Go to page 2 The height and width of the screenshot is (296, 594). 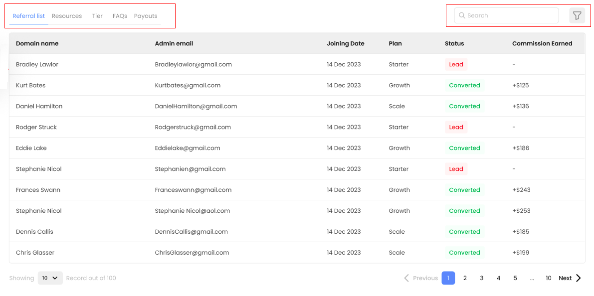pyautogui.click(x=465, y=278)
